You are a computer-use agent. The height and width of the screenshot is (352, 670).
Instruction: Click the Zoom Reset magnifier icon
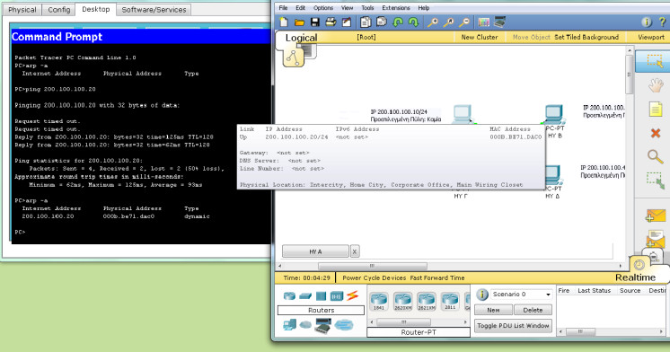[x=448, y=22]
